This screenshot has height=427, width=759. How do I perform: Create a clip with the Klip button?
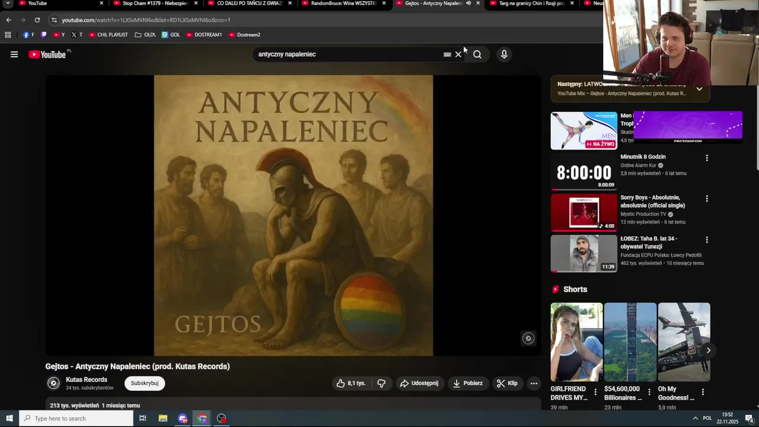coord(508,383)
